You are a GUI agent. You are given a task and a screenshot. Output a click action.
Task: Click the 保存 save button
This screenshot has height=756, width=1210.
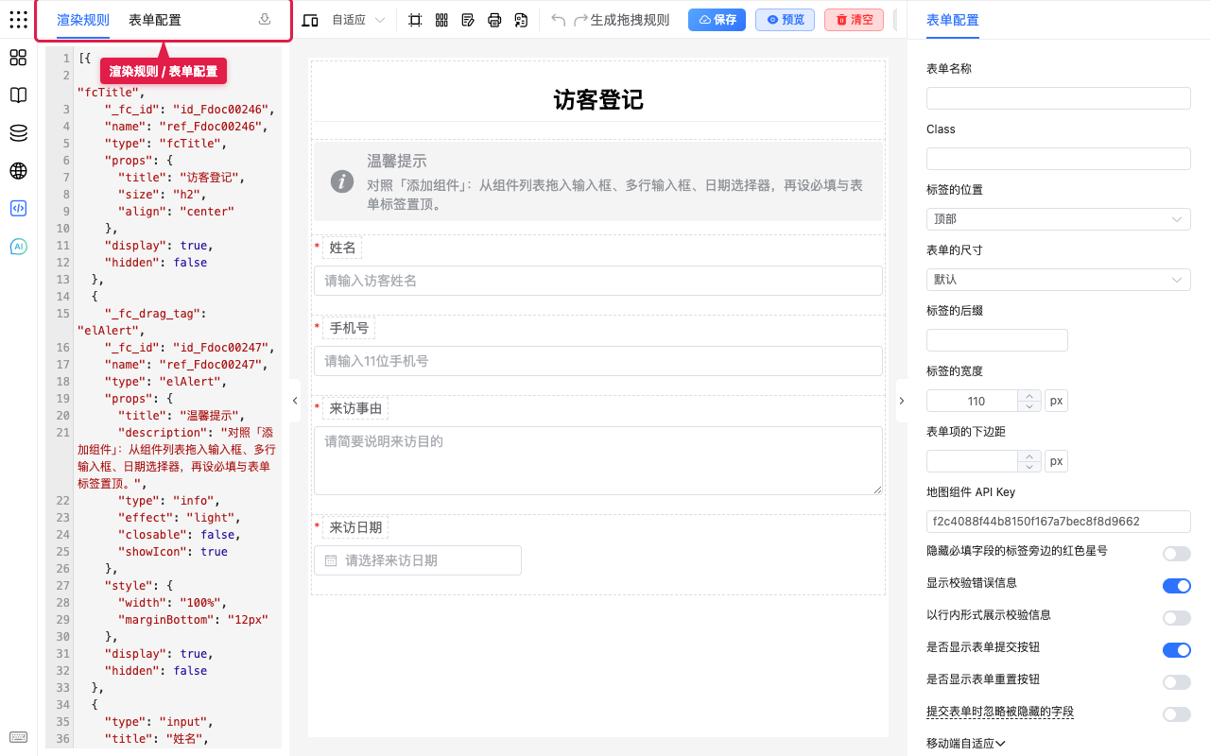tap(717, 20)
